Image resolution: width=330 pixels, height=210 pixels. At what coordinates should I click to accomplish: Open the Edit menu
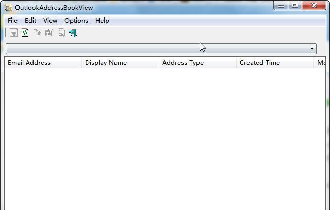pos(30,21)
